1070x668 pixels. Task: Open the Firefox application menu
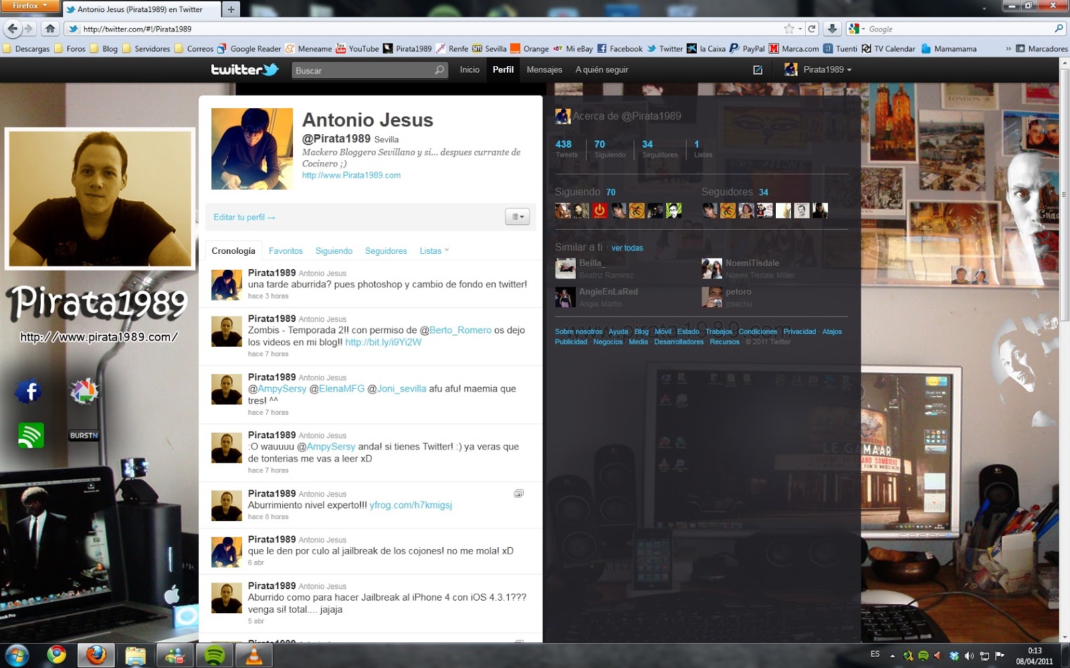(x=30, y=6)
